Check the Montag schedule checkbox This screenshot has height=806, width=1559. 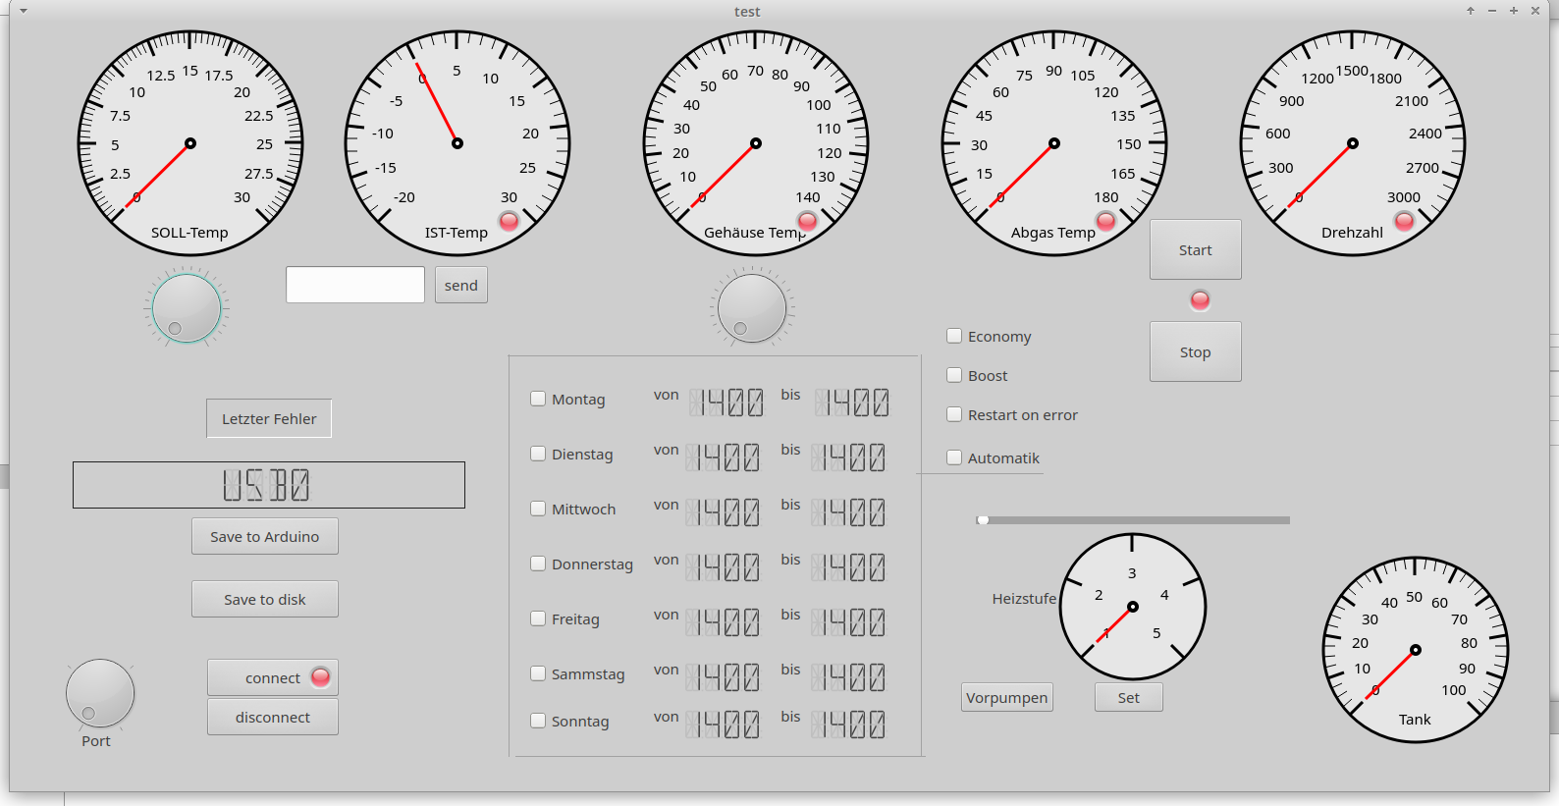(538, 399)
